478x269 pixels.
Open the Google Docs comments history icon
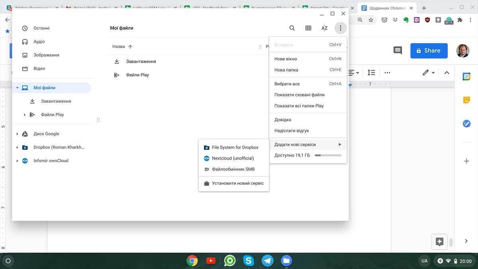(x=398, y=51)
